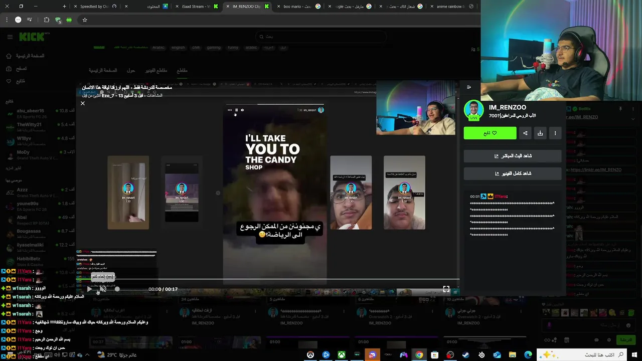
Task: Select the clips tab on the channel page
Action: pos(182,71)
